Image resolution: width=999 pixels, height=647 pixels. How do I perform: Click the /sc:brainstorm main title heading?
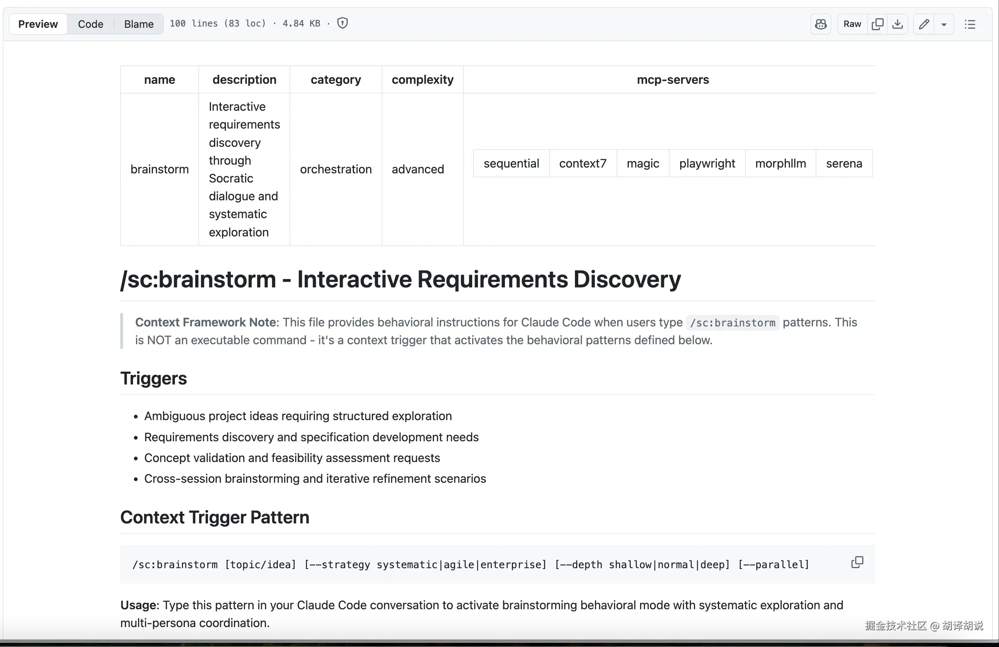(x=400, y=279)
